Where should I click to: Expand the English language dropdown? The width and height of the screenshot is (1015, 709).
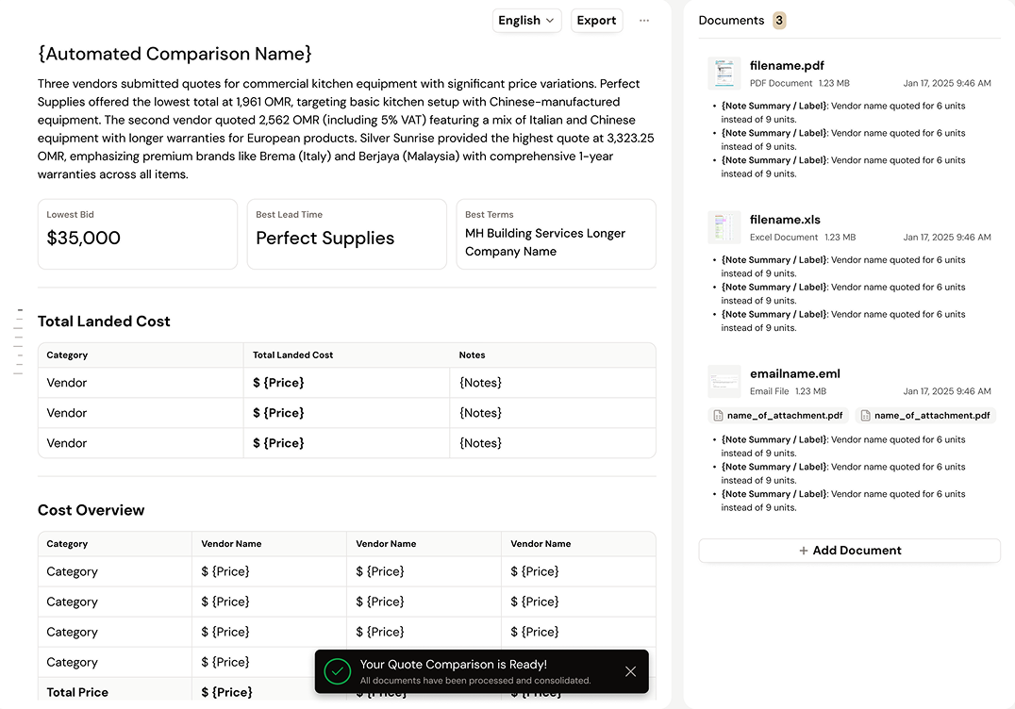click(x=527, y=21)
